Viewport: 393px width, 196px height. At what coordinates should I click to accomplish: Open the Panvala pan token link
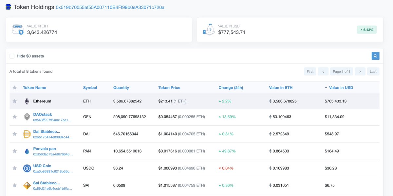45,149
